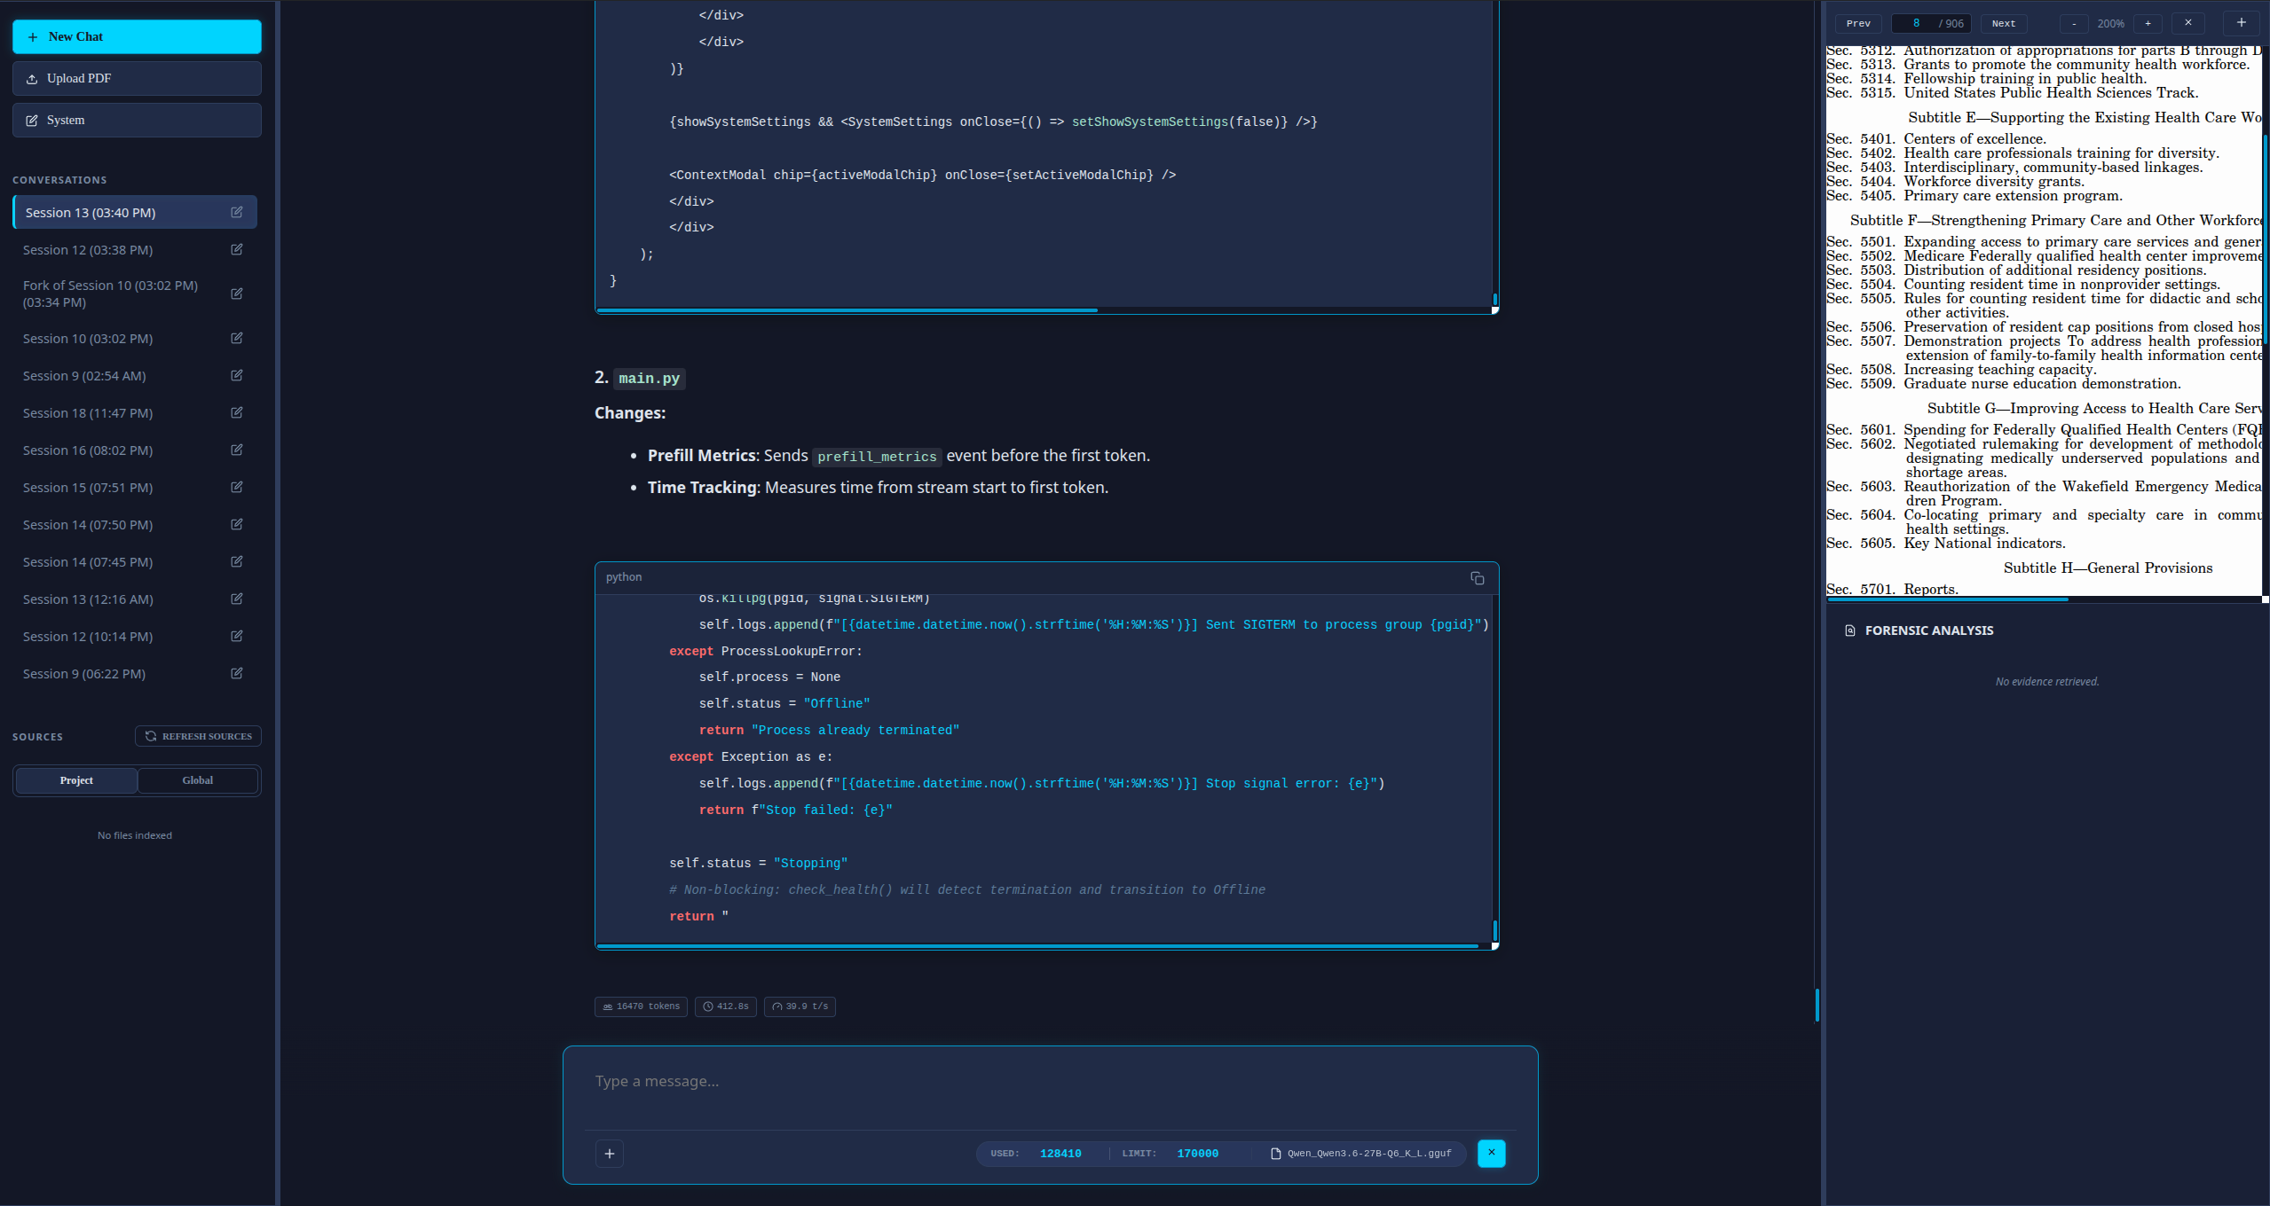Zoom out the PDF with minus button
This screenshot has width=2270, height=1206.
tap(2074, 24)
